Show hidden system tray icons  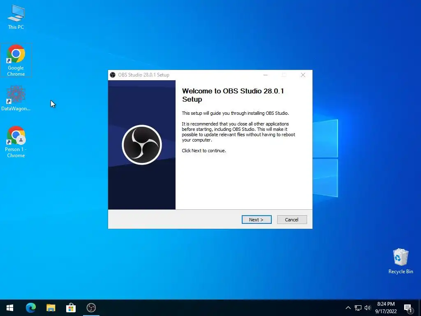(348, 308)
